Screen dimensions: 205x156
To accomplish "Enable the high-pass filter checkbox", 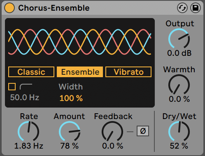I will 12,87.
